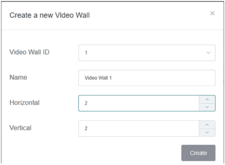Screen dimensions: 225x165
Task: Click the Name field label
Action: [x=18, y=77]
